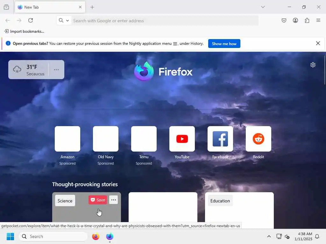The height and width of the screenshot is (244, 326).
Task: Select the New Tab tab
Action: pyautogui.click(x=50, y=7)
